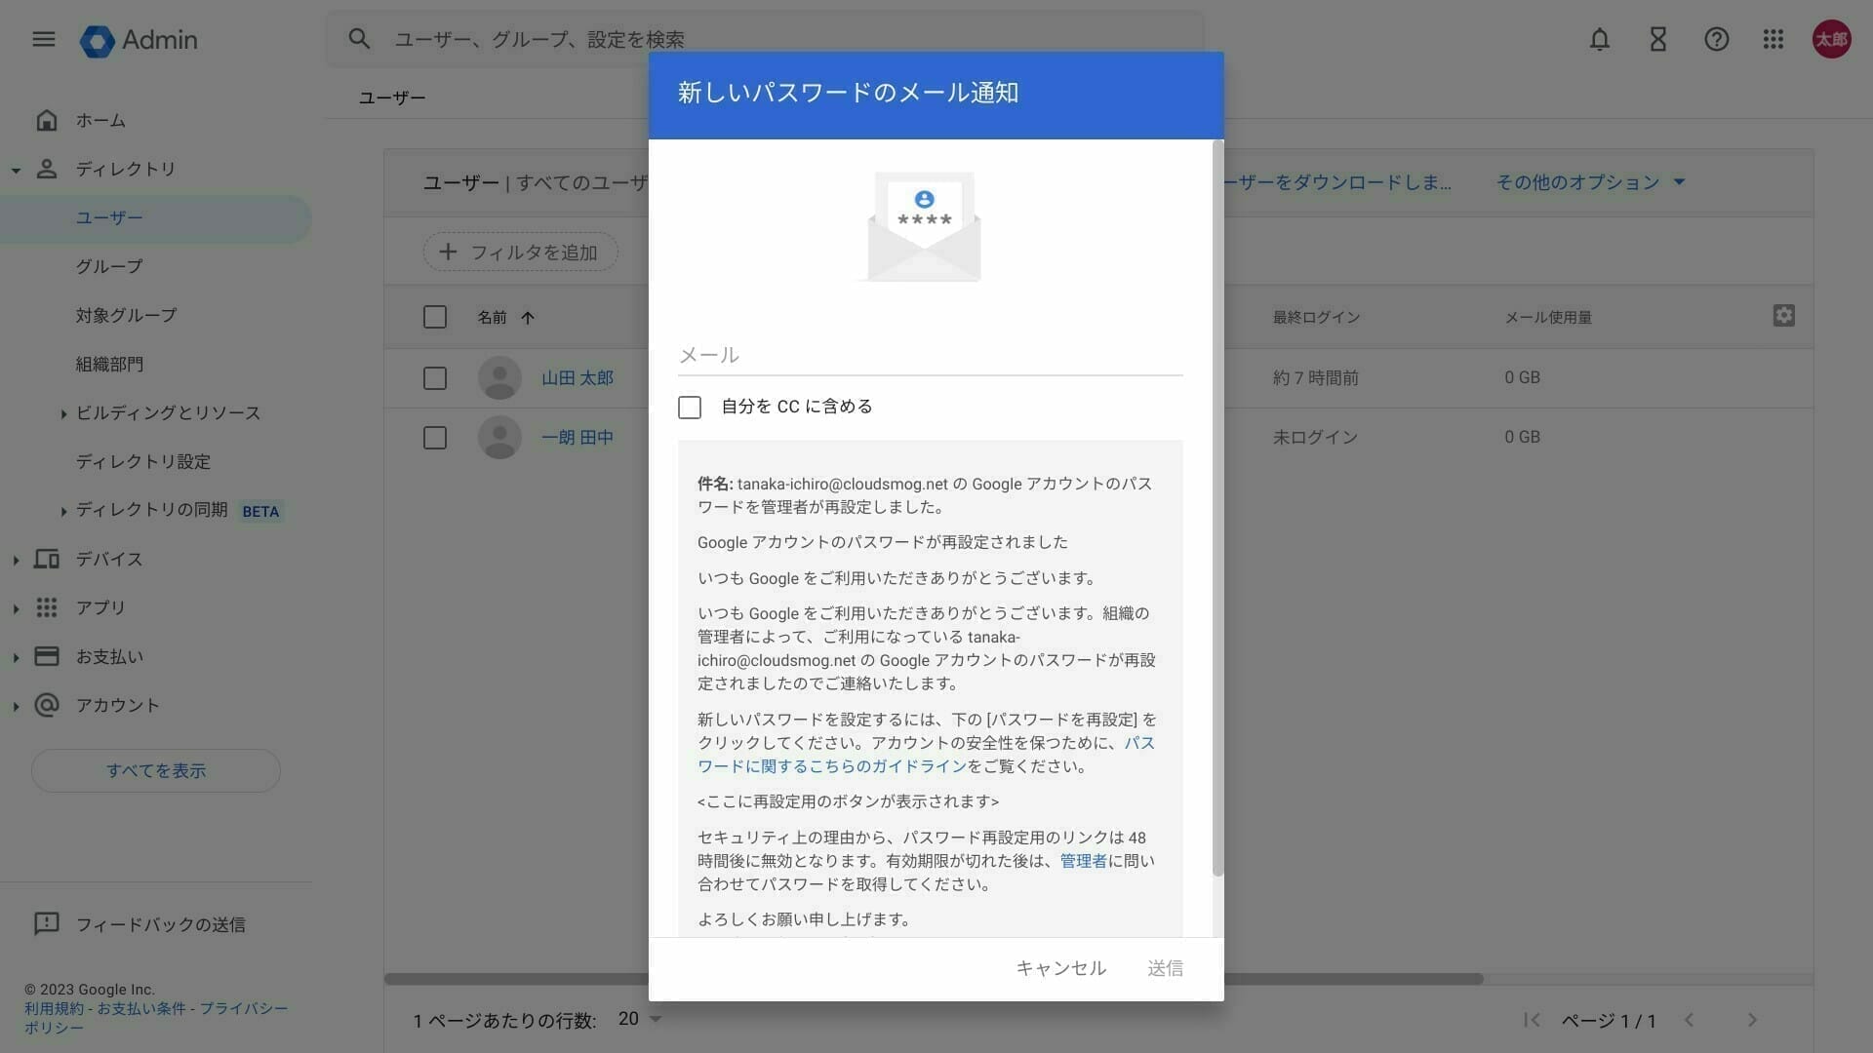Viewport: 1873px width, 1053px height.
Task: Click the メール使用量 column header
Action: pyautogui.click(x=1548, y=317)
